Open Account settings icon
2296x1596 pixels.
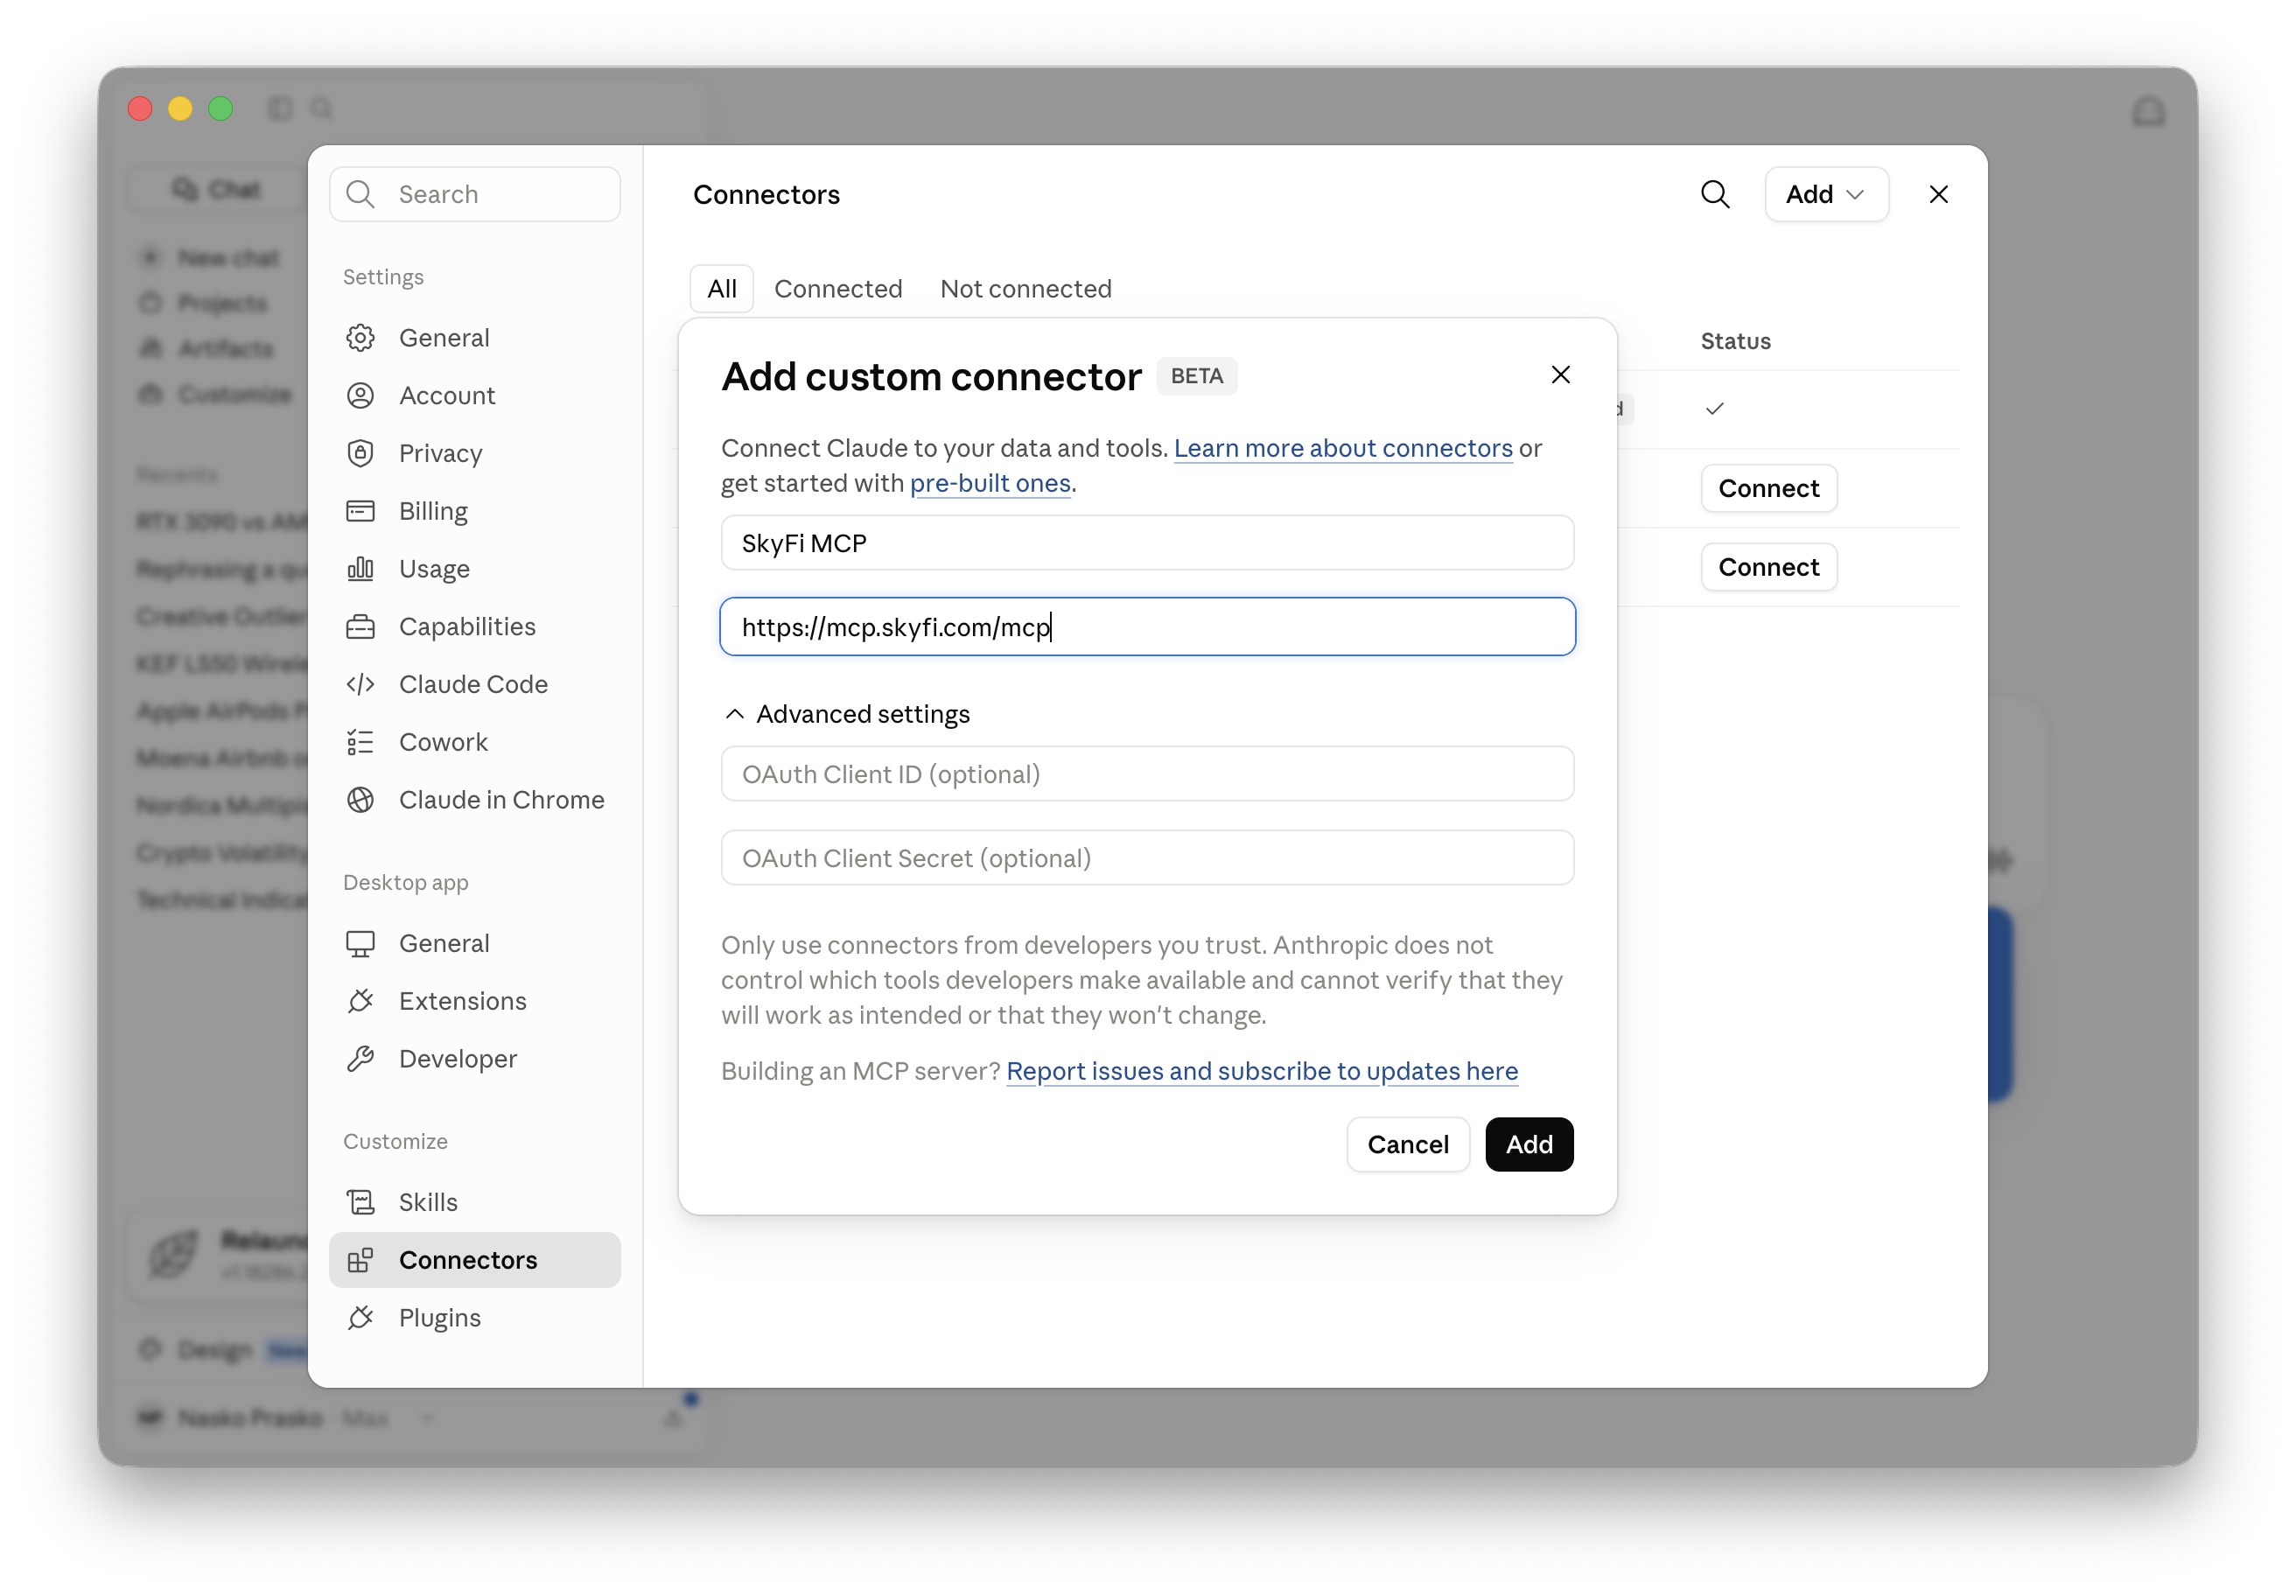pos(360,396)
